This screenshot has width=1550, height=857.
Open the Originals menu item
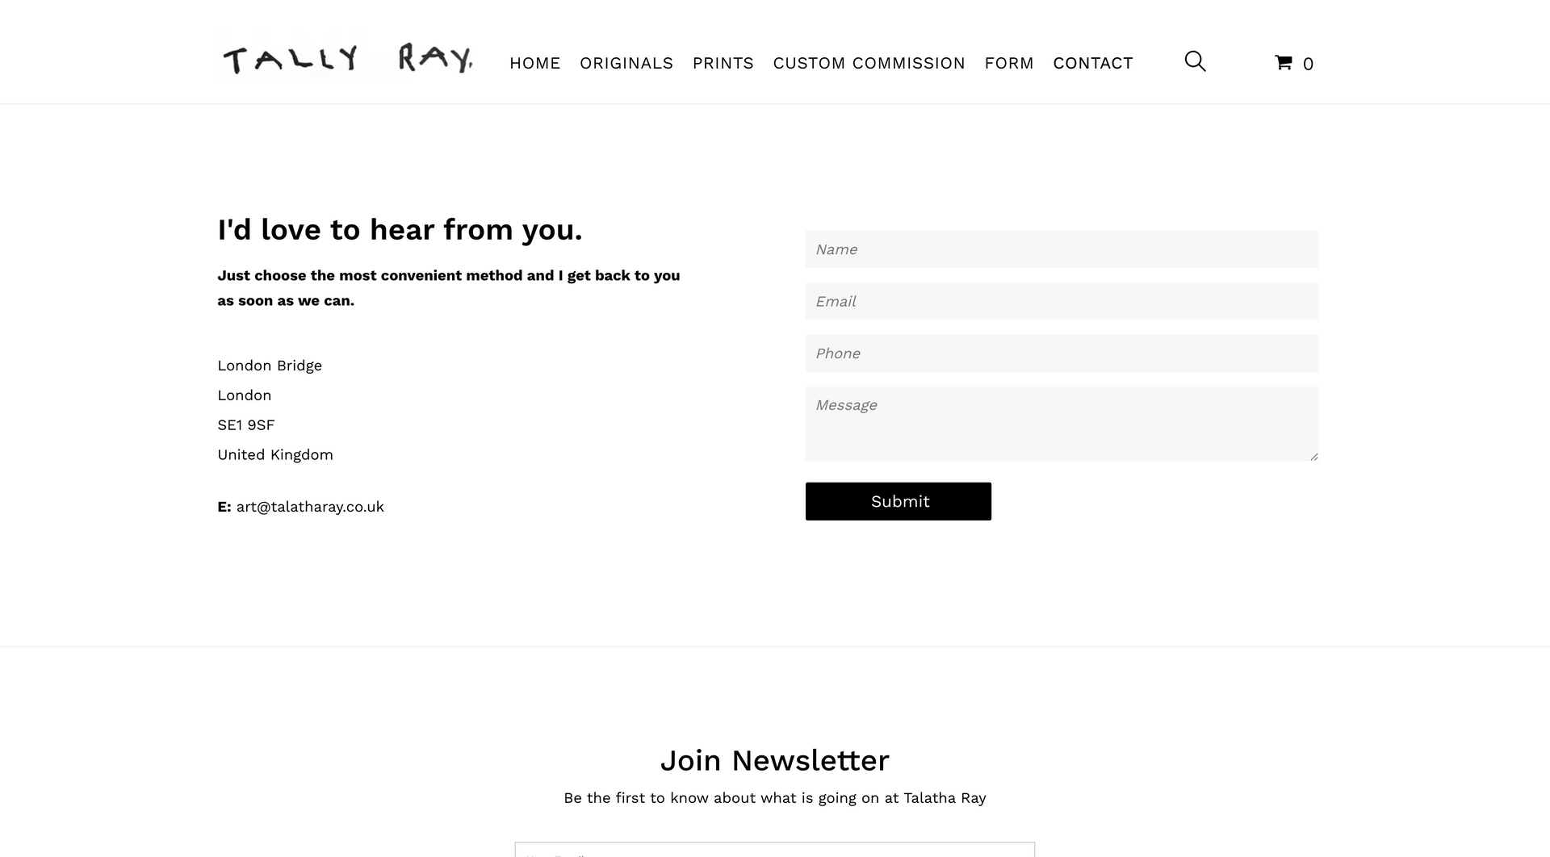coord(626,63)
